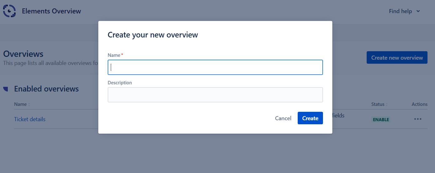The image size is (435, 173).
Task: Click the ENABLE status badge
Action: coord(381,120)
